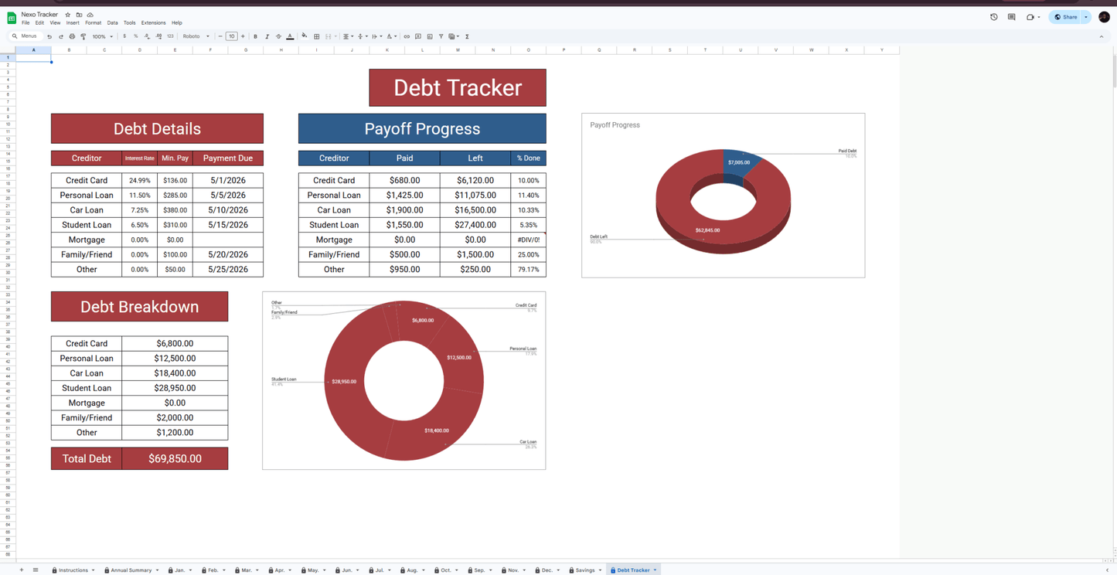The height and width of the screenshot is (575, 1117).
Task: Open the Edit menu
Action: [39, 23]
